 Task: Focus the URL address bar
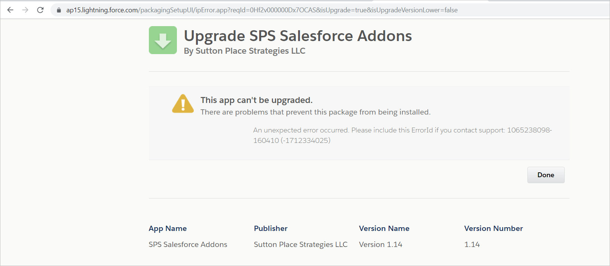(x=262, y=10)
